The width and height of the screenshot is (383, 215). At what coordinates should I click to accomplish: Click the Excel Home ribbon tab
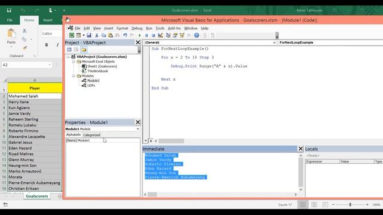29,20
